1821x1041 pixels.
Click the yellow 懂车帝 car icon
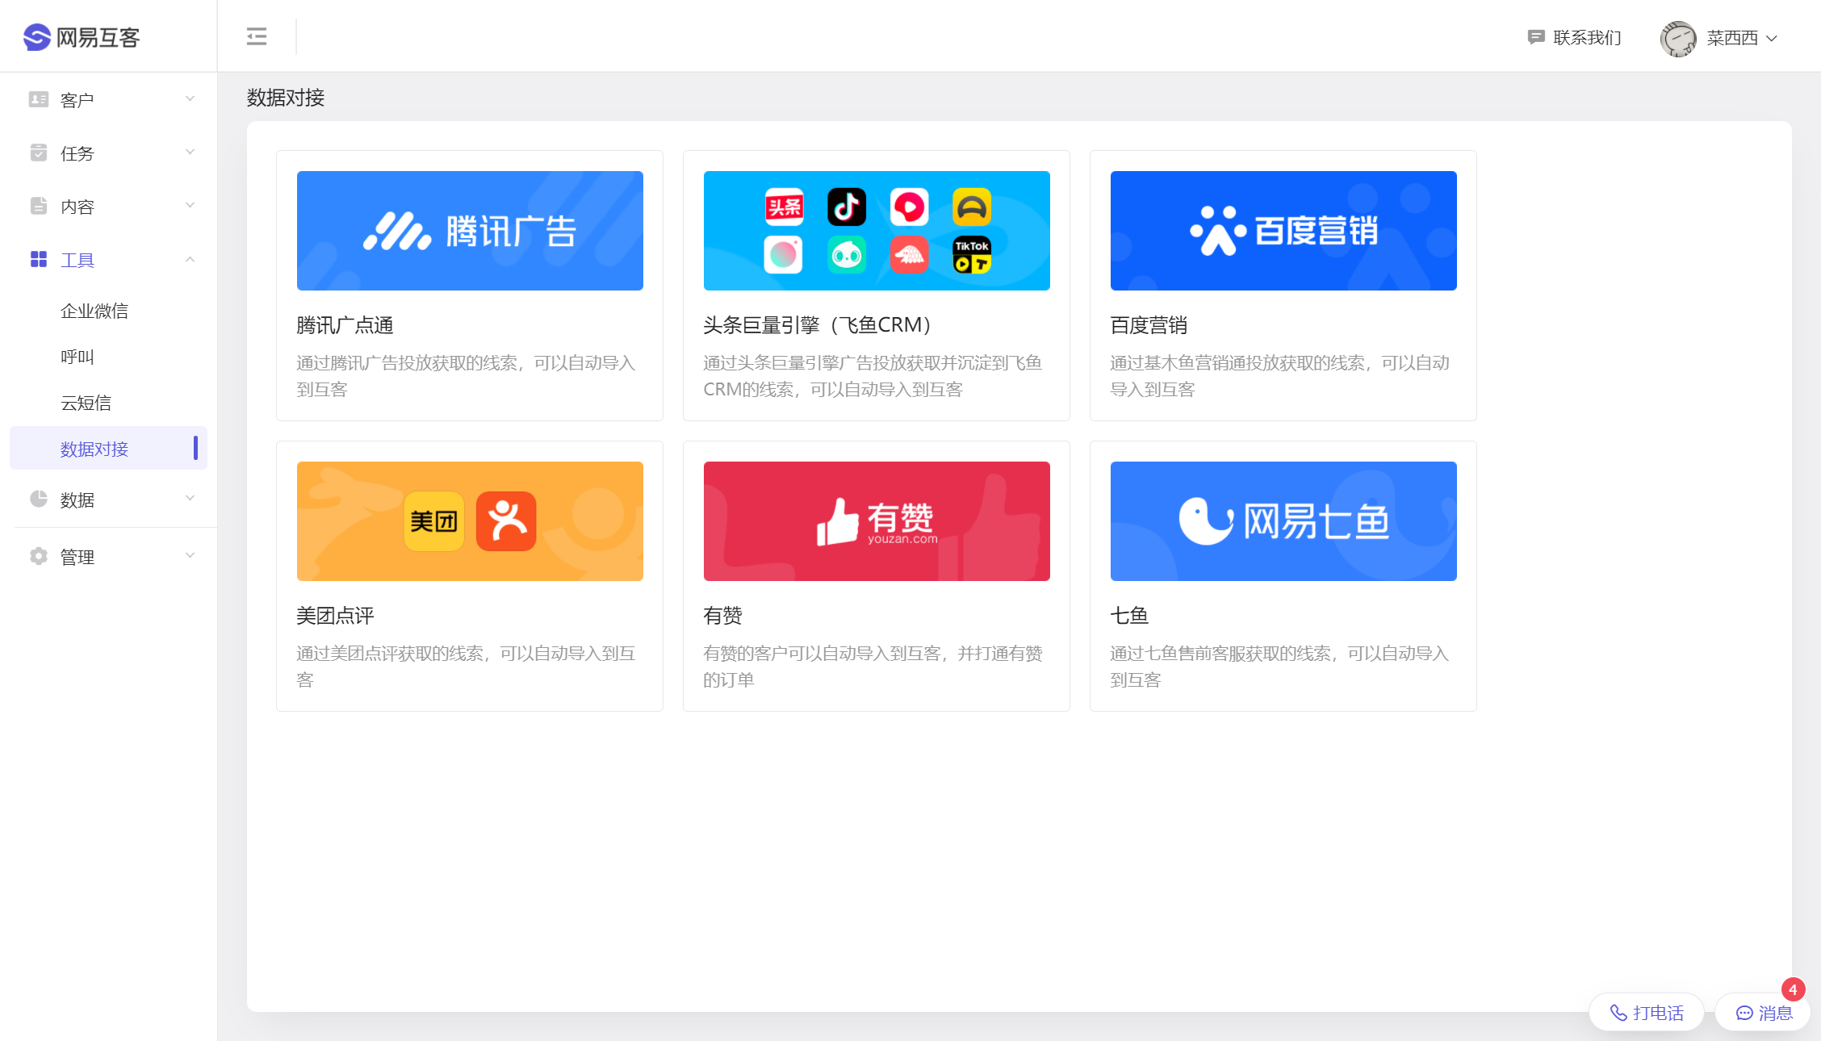point(972,207)
